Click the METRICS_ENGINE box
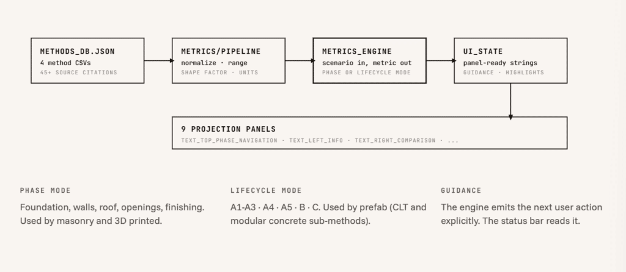Viewport: 626px width, 272px height. (x=369, y=60)
